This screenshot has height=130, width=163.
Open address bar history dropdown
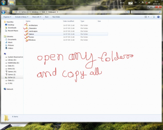(x=126, y=12)
